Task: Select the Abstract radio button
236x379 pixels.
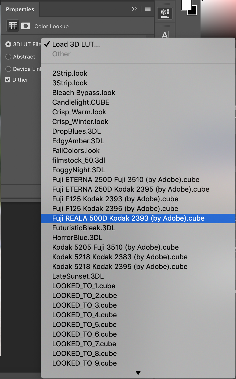Action: click(x=8, y=57)
